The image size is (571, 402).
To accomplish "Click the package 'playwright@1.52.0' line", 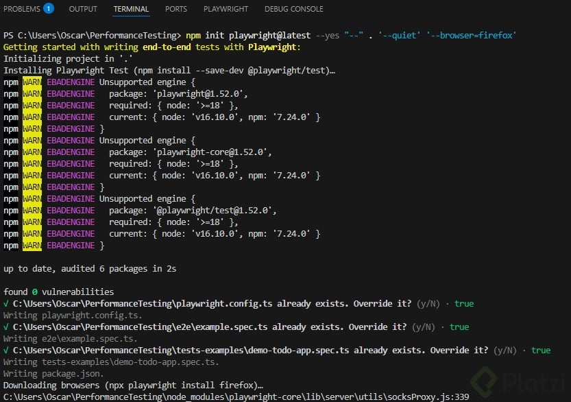I will pyautogui.click(x=125, y=94).
